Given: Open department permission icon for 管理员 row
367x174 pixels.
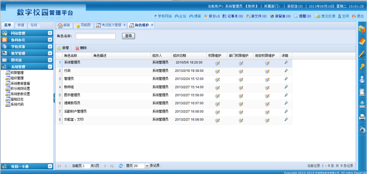Looking at the screenshot, I should pos(241,80).
